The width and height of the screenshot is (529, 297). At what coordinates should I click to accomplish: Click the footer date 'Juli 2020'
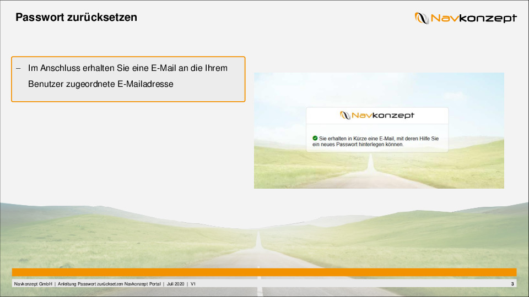coord(175,284)
